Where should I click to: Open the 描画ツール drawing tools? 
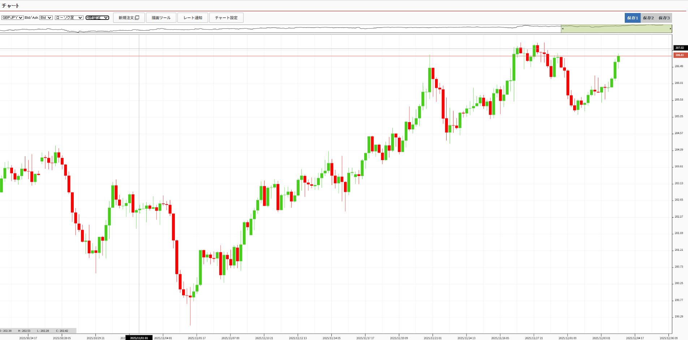click(161, 18)
